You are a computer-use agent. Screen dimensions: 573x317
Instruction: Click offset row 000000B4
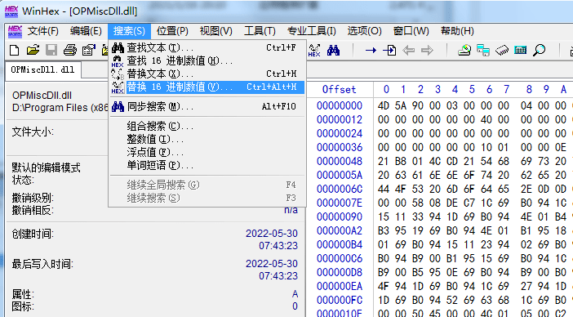pyautogui.click(x=340, y=244)
